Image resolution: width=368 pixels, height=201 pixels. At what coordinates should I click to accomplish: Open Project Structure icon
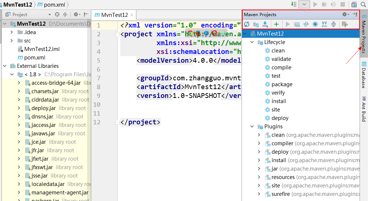[354, 4]
